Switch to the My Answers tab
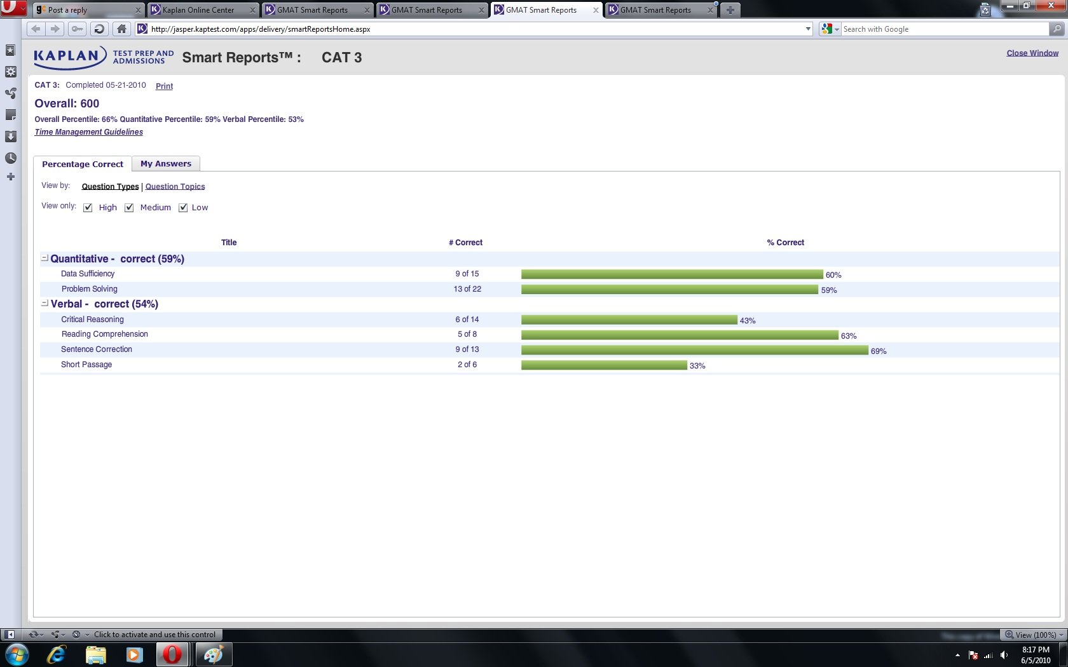The width and height of the screenshot is (1068, 667). point(166,164)
